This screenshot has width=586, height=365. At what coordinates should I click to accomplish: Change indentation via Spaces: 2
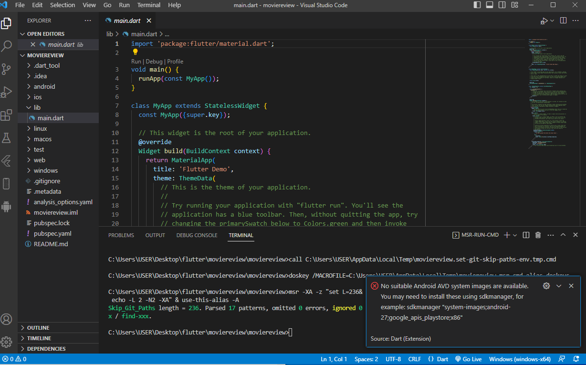[x=366, y=359]
